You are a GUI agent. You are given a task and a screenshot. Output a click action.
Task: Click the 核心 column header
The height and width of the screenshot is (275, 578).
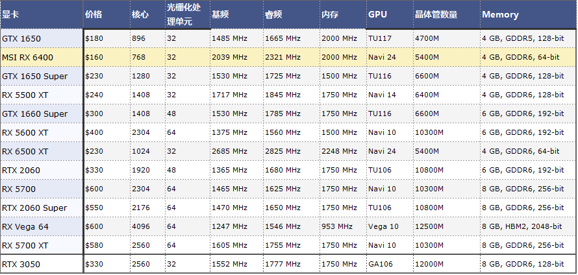[147, 15]
